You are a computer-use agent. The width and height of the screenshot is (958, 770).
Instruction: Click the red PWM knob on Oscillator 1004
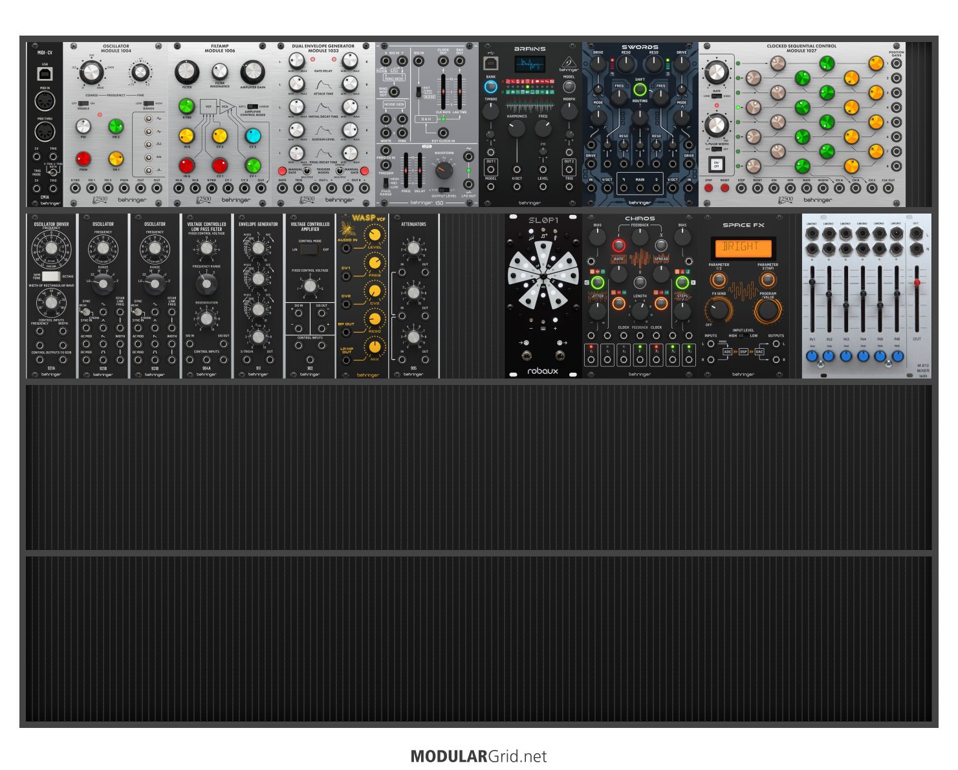pyautogui.click(x=83, y=159)
